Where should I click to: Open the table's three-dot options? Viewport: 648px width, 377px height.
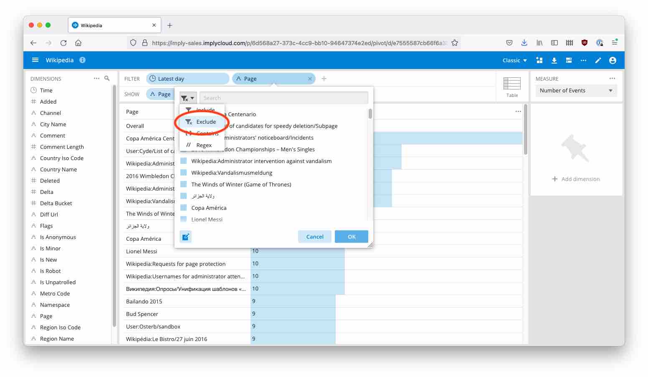pyautogui.click(x=518, y=112)
